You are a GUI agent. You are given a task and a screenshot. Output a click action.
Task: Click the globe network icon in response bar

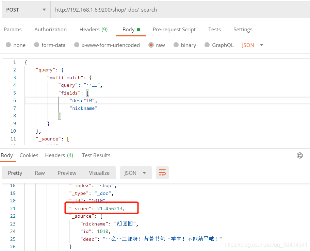pyautogui.click(x=300, y=155)
